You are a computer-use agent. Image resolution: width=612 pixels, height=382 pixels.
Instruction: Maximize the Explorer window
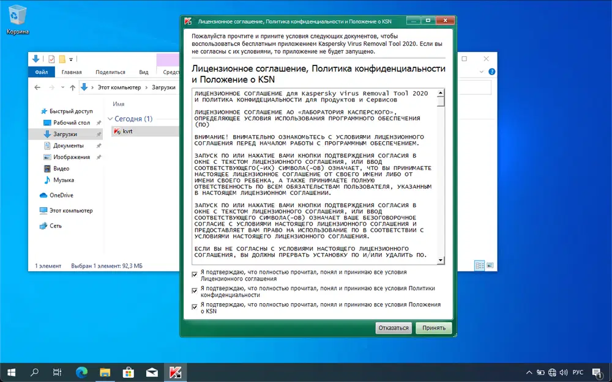click(x=465, y=59)
